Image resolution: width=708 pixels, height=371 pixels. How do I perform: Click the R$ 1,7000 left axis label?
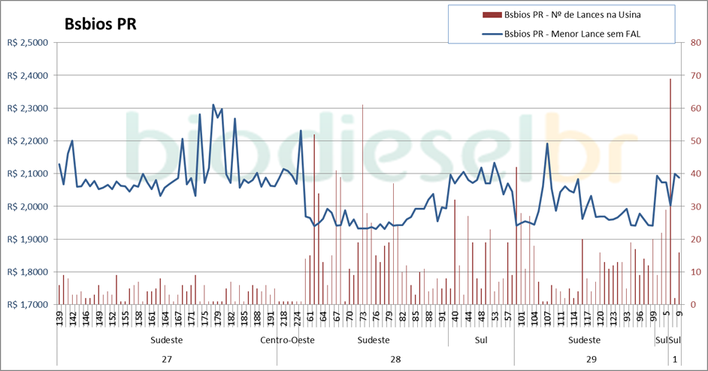[27, 305]
